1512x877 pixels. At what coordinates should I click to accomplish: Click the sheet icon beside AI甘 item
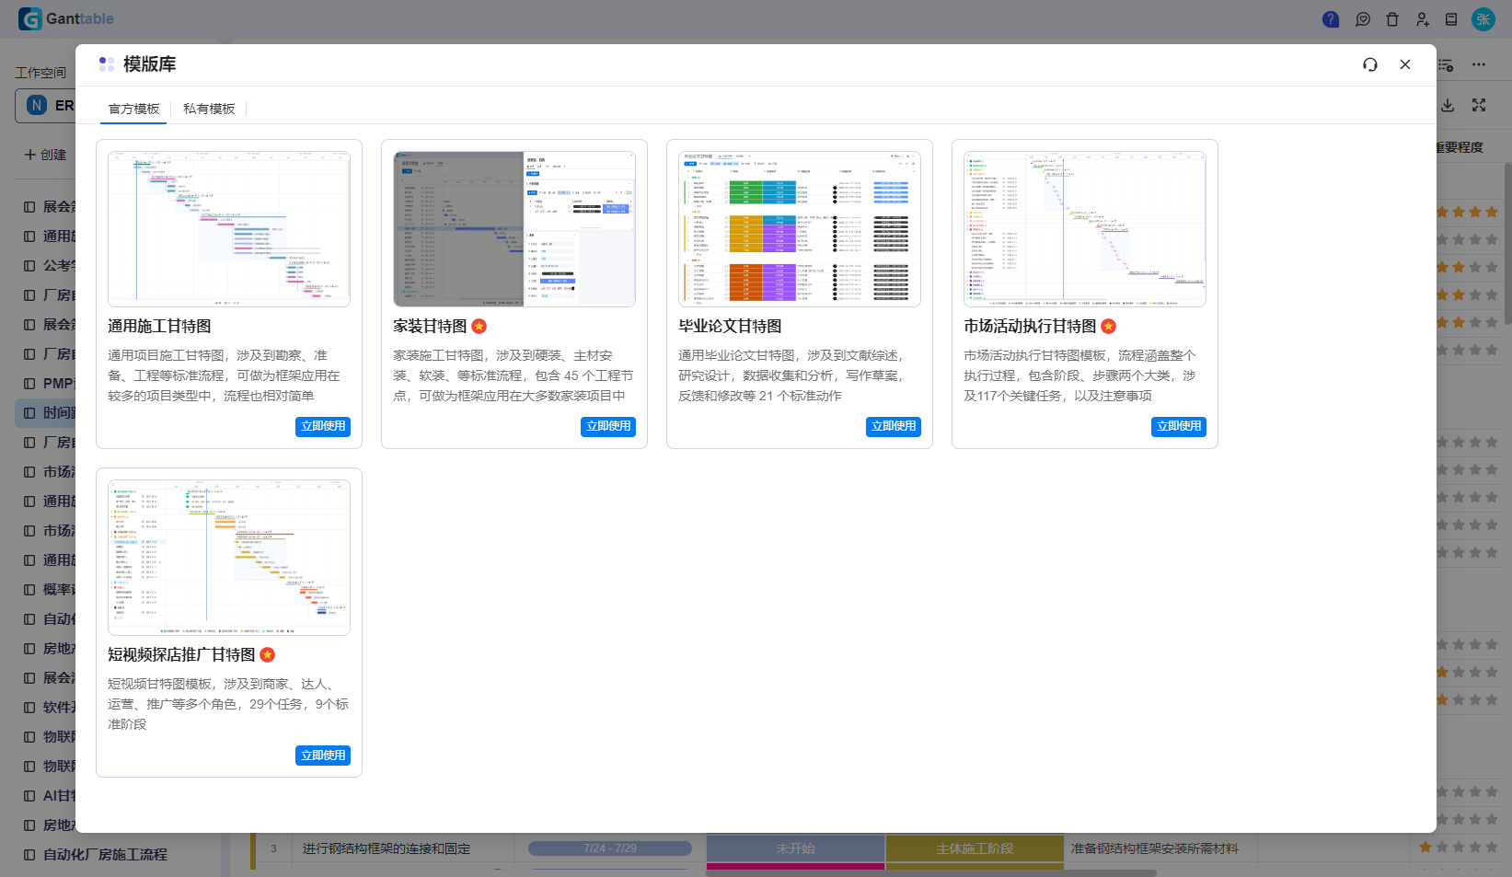29,796
